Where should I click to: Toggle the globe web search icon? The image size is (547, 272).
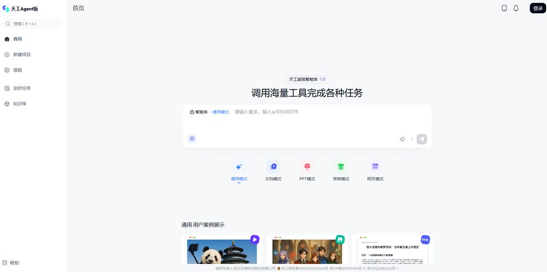(192, 139)
